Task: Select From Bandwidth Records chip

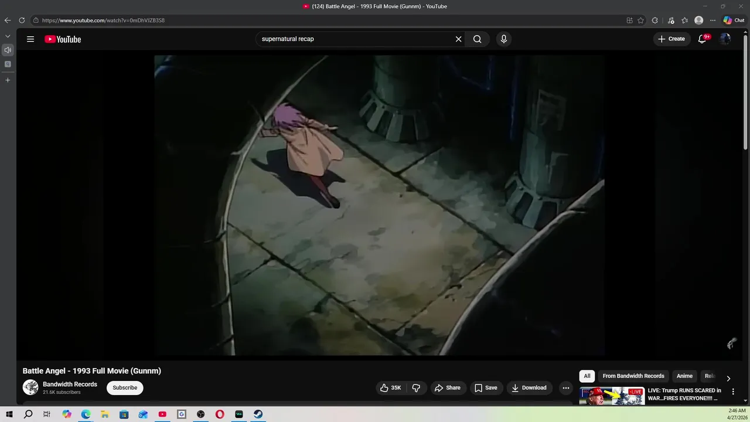Action: [633, 376]
